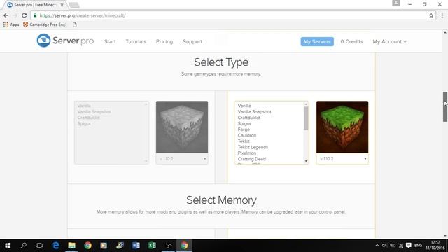Click the ENG language indicator
Image resolution: width=448 pixels, height=252 pixels.
point(418,246)
